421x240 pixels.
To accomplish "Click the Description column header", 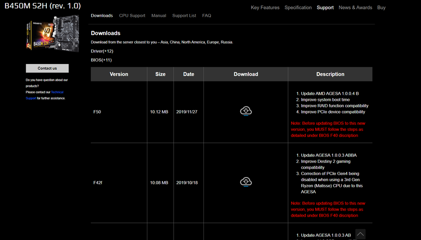I will click(x=330, y=74).
